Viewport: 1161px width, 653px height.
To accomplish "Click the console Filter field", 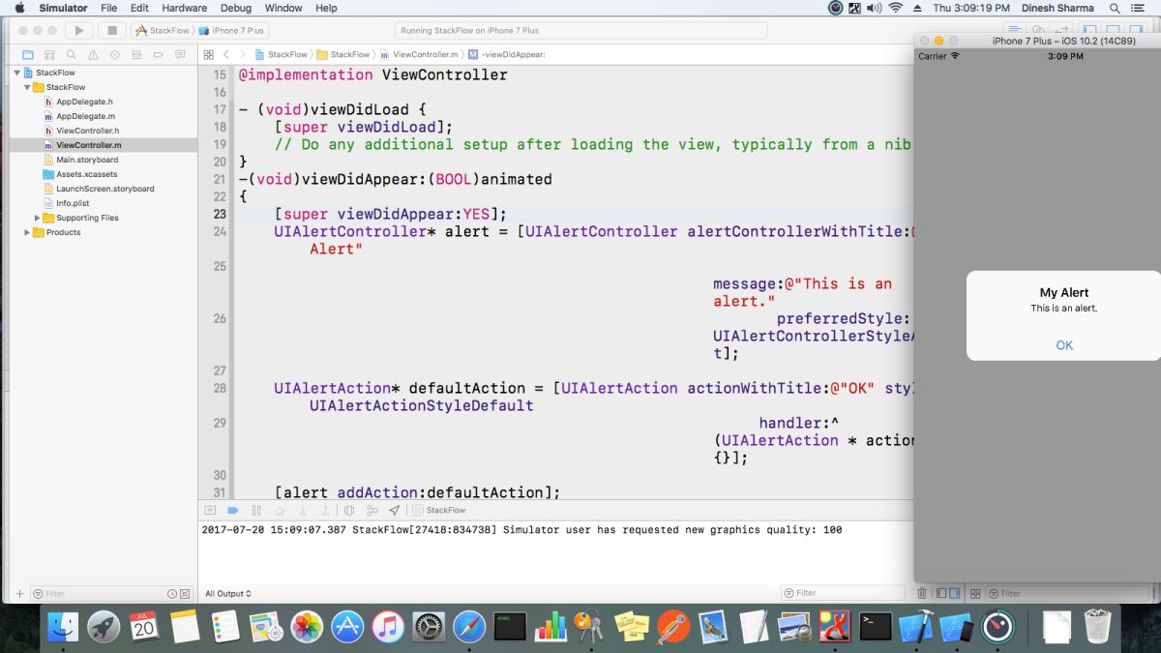I will coord(843,593).
